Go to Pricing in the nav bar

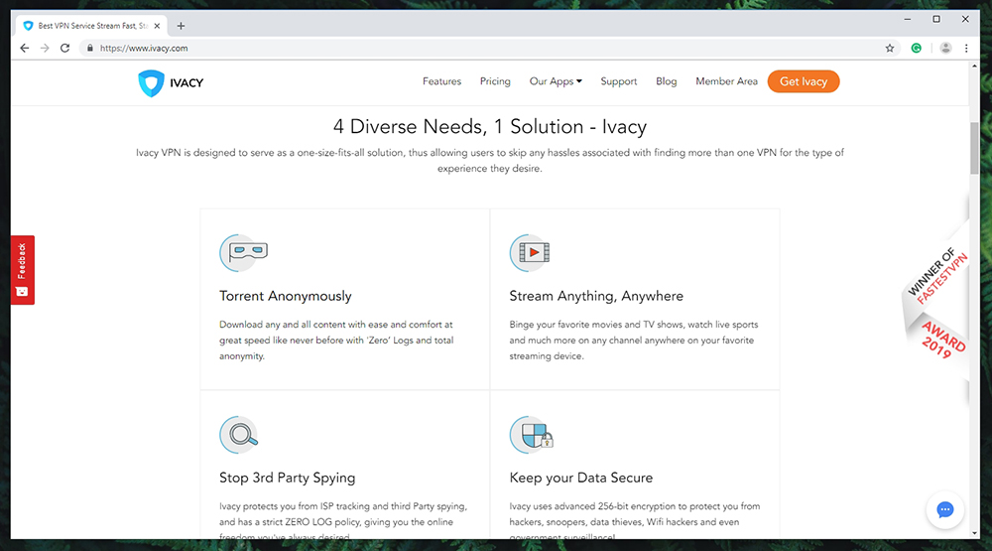[495, 81]
